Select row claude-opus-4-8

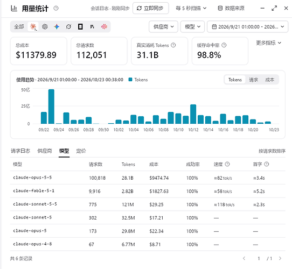(148, 244)
